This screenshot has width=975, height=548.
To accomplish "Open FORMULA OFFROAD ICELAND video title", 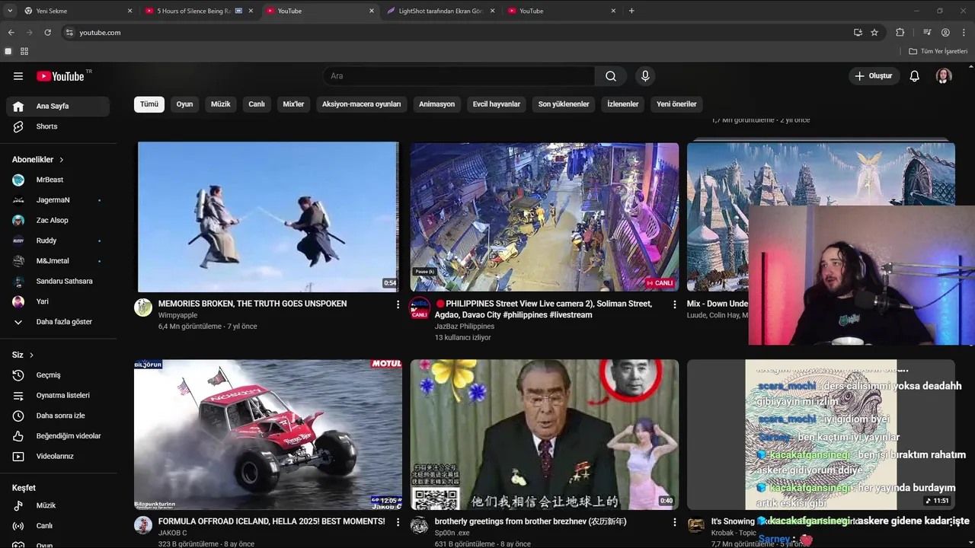I will 271,521.
